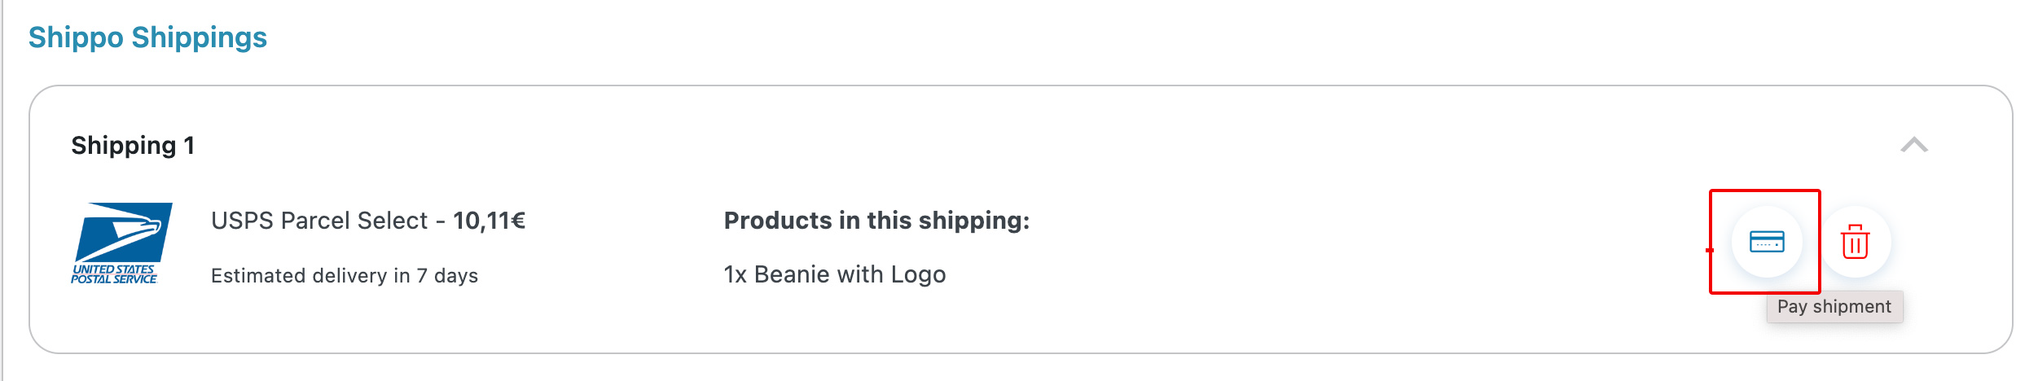
Task: Click the word "Logo" in the product name
Action: pos(918,274)
